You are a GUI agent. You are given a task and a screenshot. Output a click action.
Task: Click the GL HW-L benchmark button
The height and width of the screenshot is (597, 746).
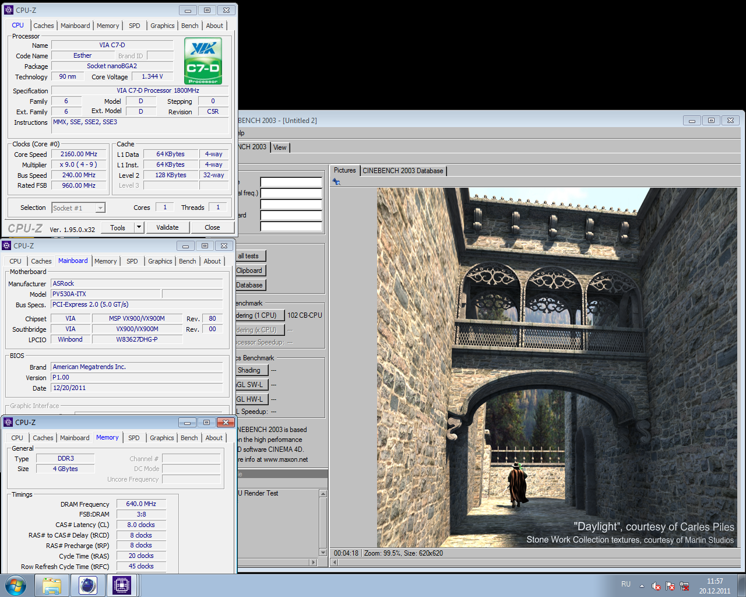click(252, 399)
